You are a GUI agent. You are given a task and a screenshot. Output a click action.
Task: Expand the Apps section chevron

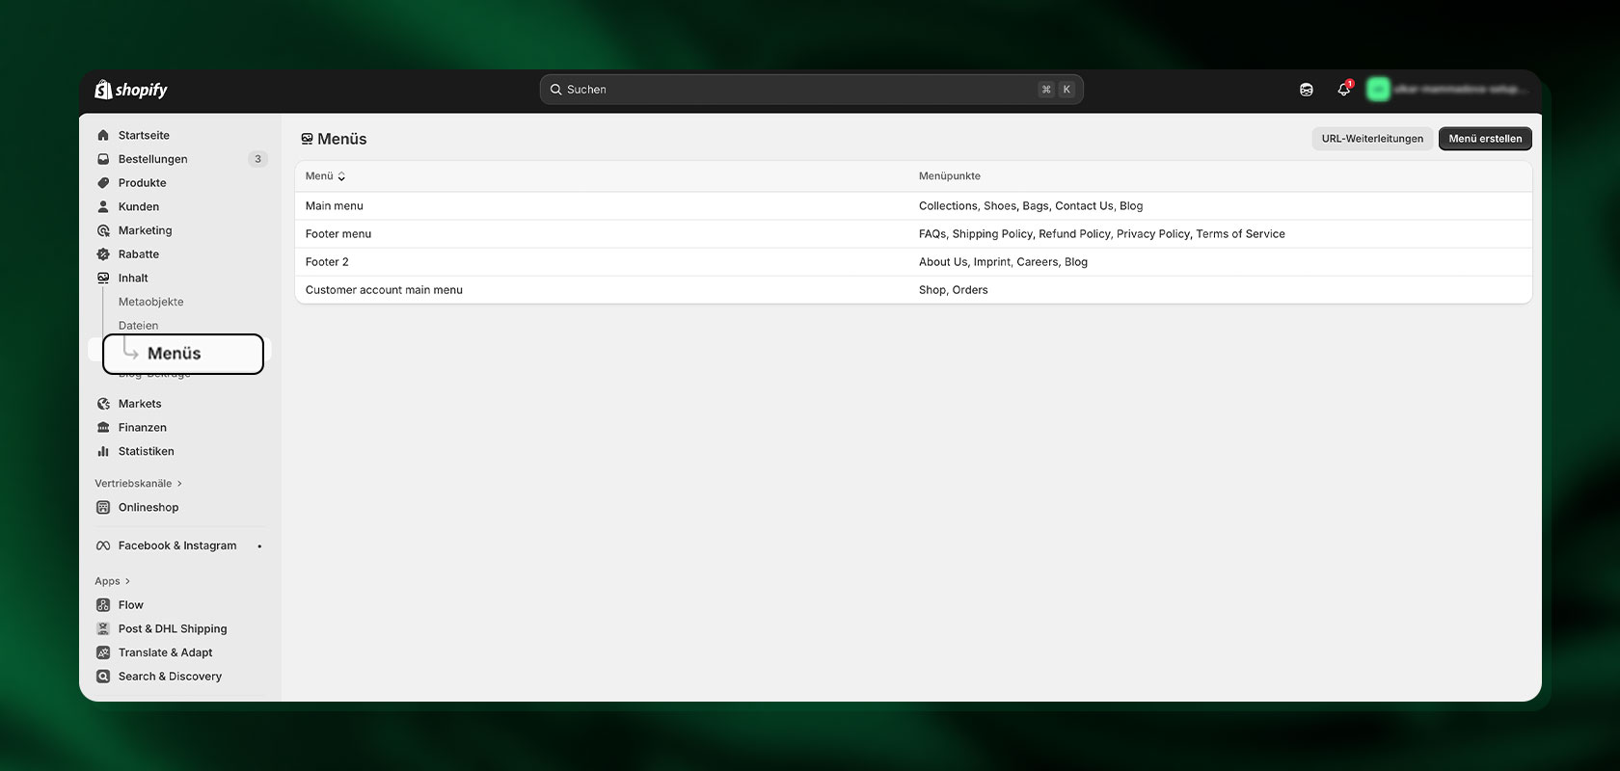pos(127,581)
